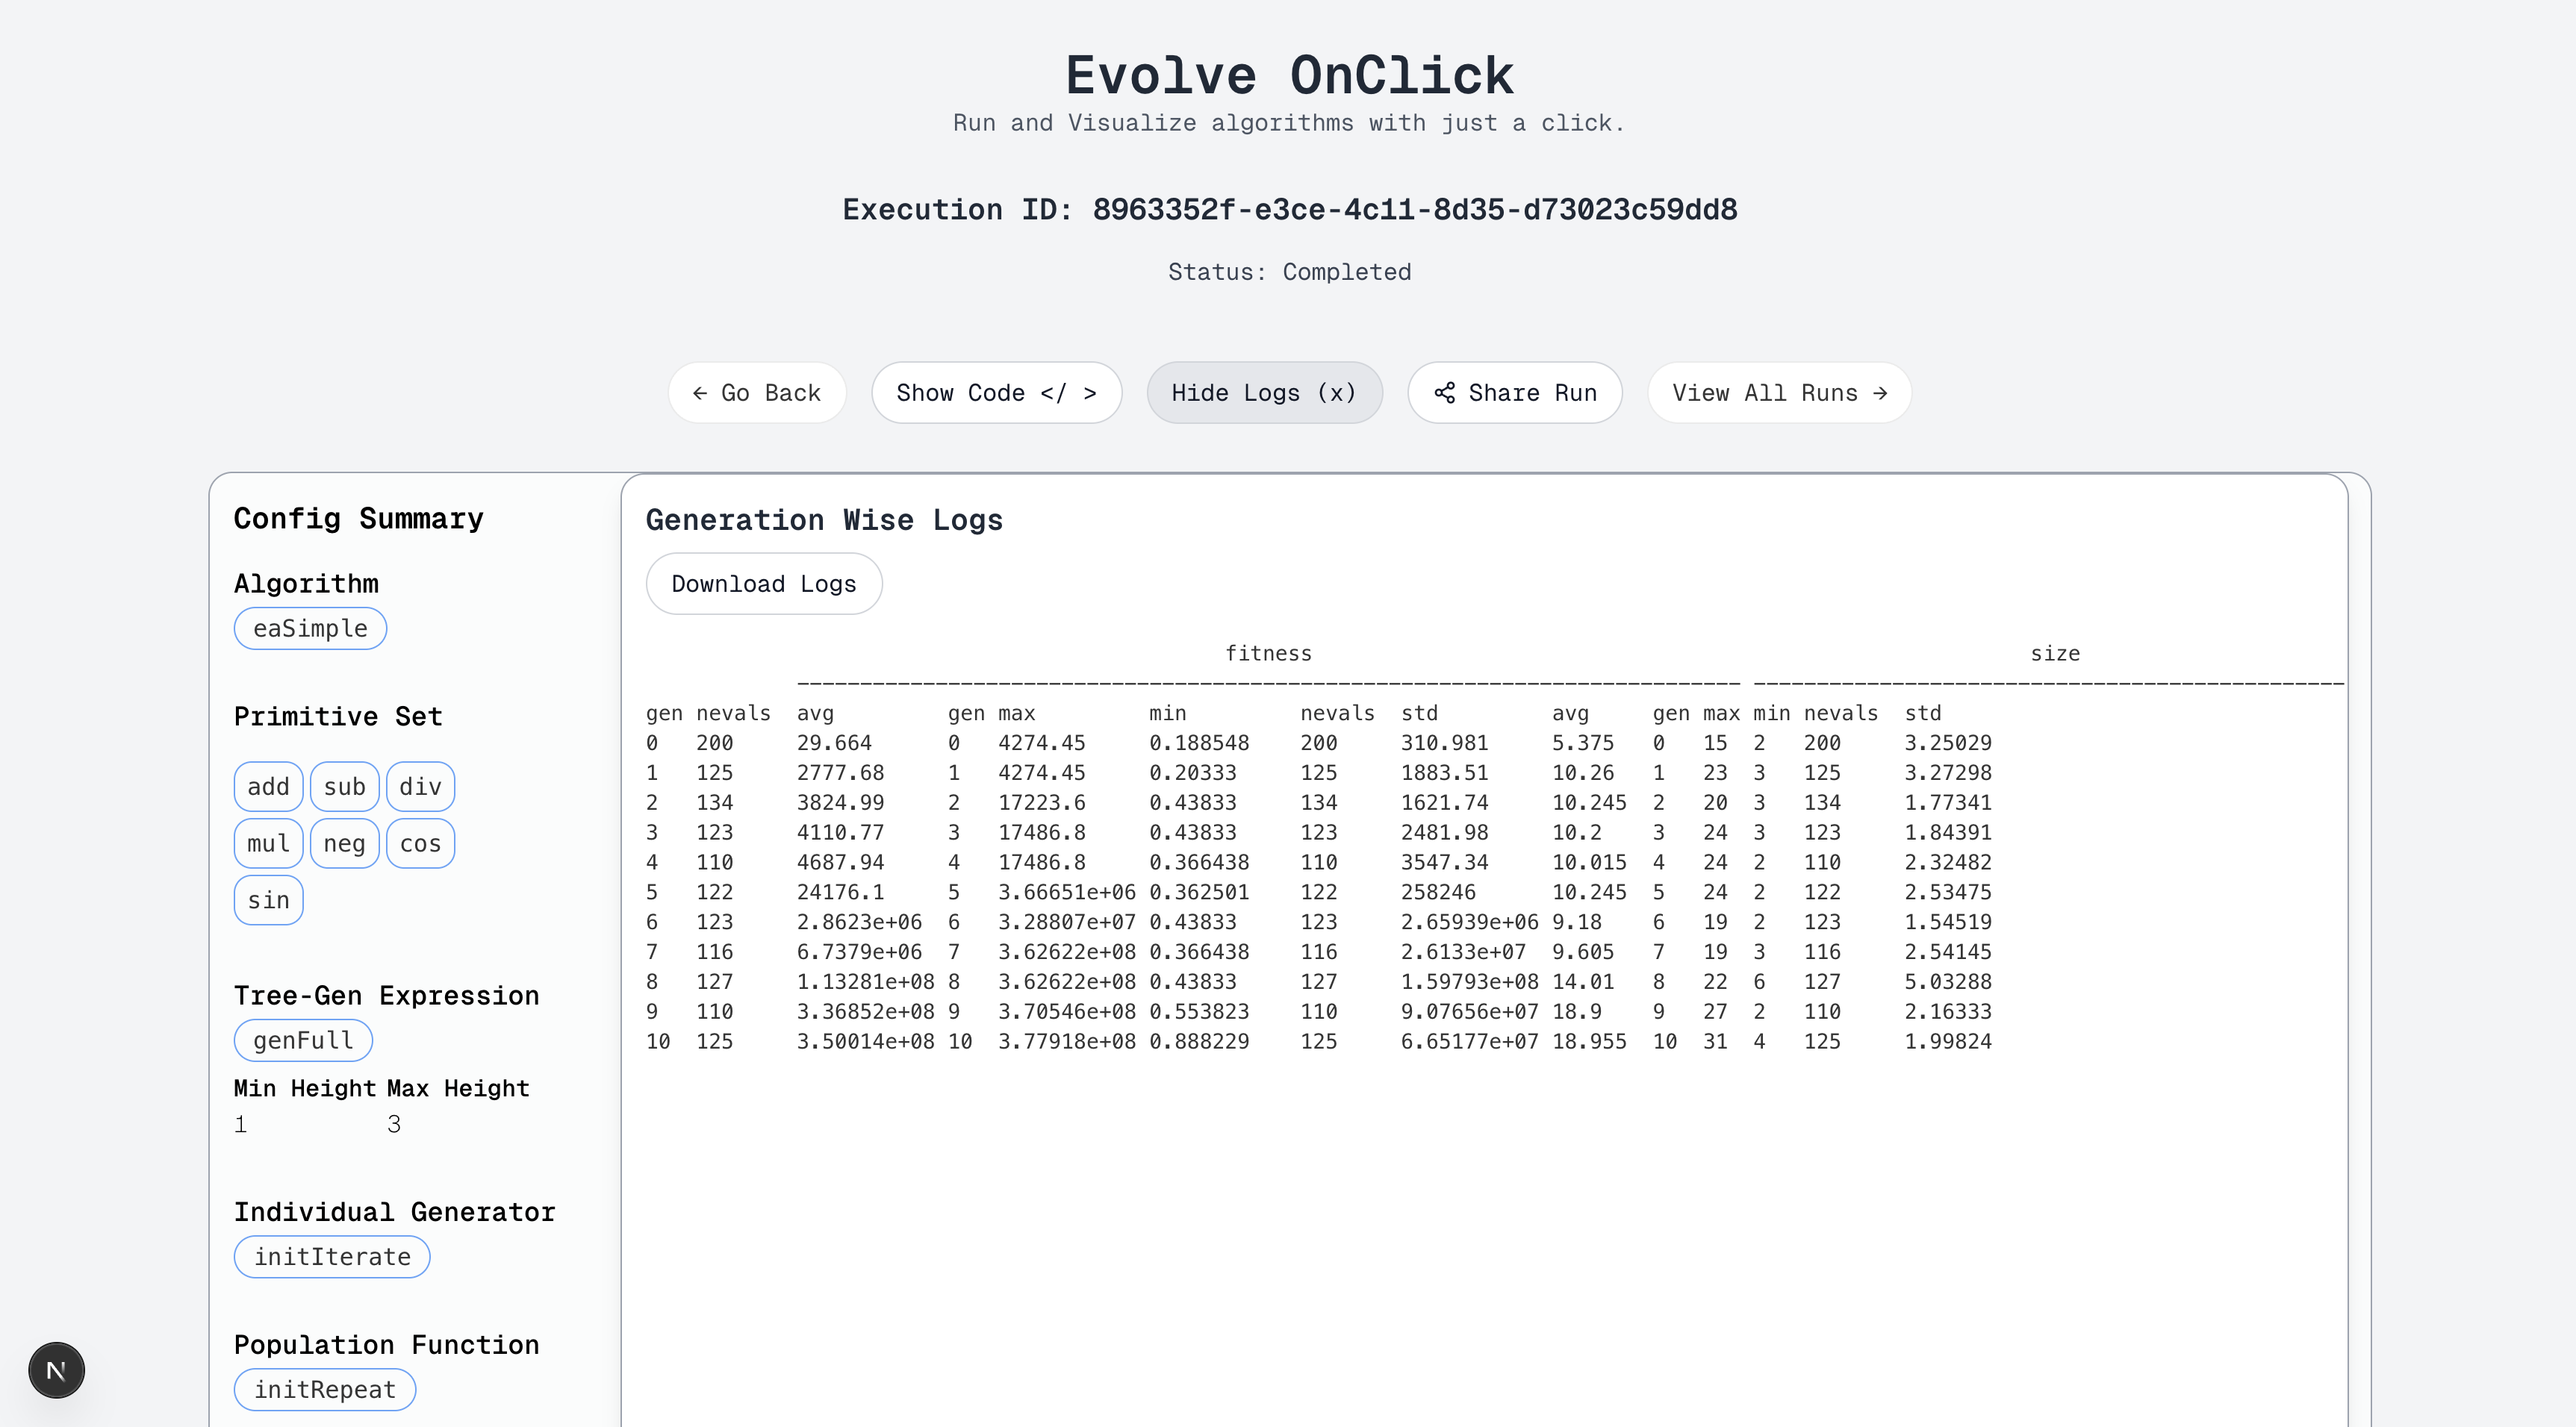Click fitness std value 6.65177e+07
The image size is (2576, 1427).
click(x=1470, y=1041)
